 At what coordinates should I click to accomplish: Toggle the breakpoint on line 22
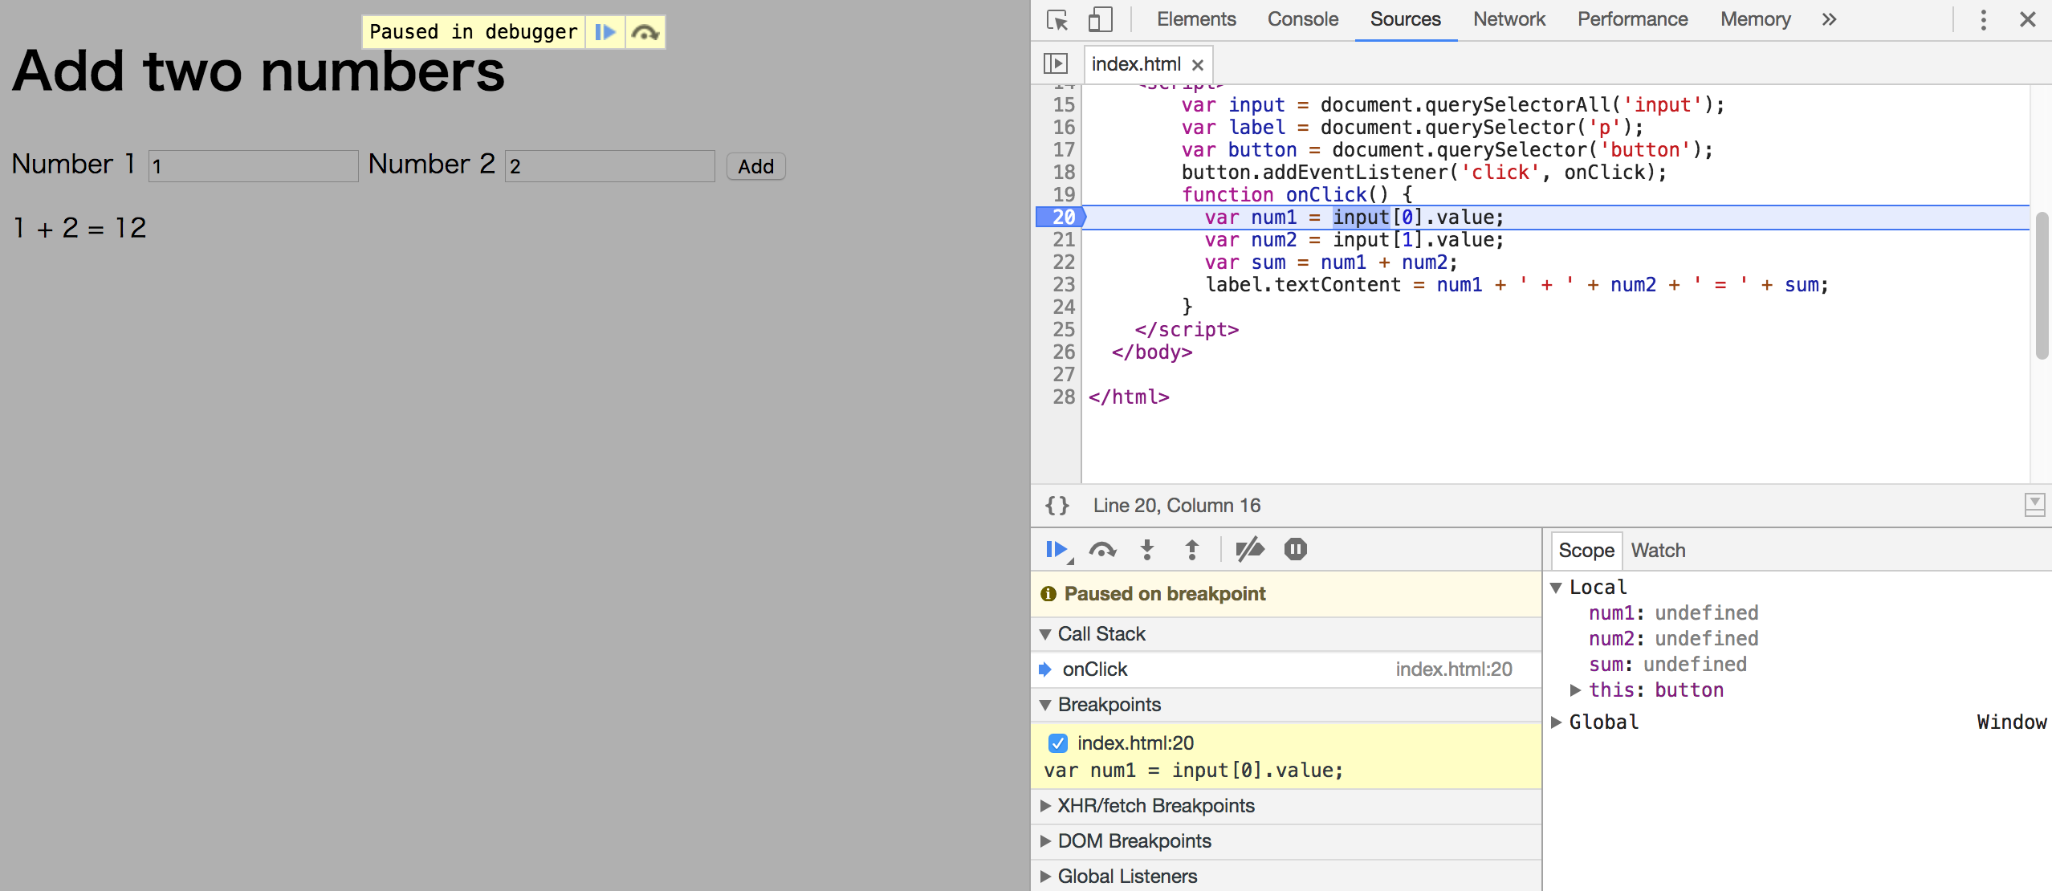coord(1063,262)
